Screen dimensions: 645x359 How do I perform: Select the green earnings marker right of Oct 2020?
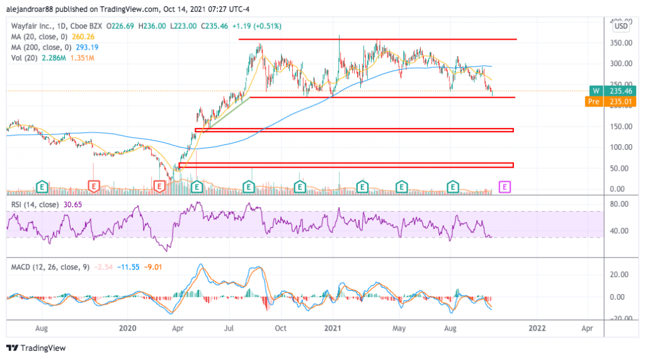click(300, 186)
